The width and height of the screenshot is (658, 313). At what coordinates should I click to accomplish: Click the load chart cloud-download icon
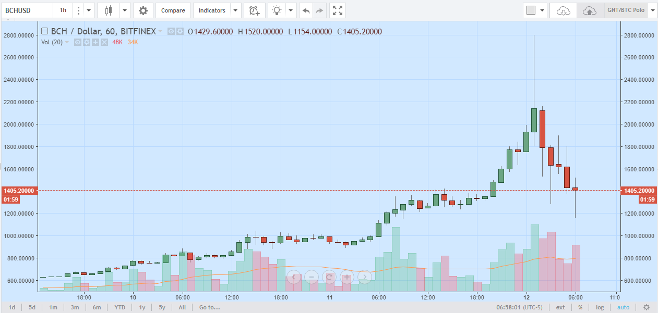point(564,10)
